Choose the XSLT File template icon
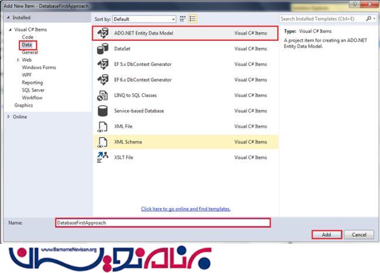 point(102,157)
